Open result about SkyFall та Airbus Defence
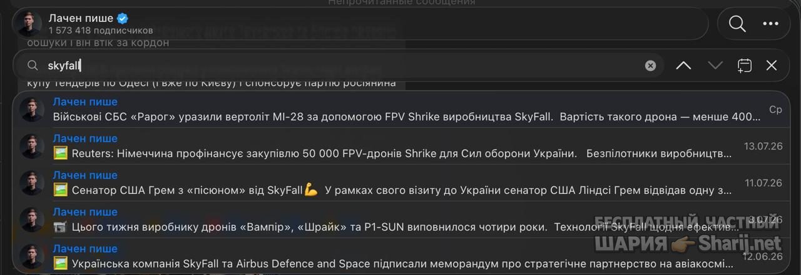The image size is (801, 275). tap(400, 256)
